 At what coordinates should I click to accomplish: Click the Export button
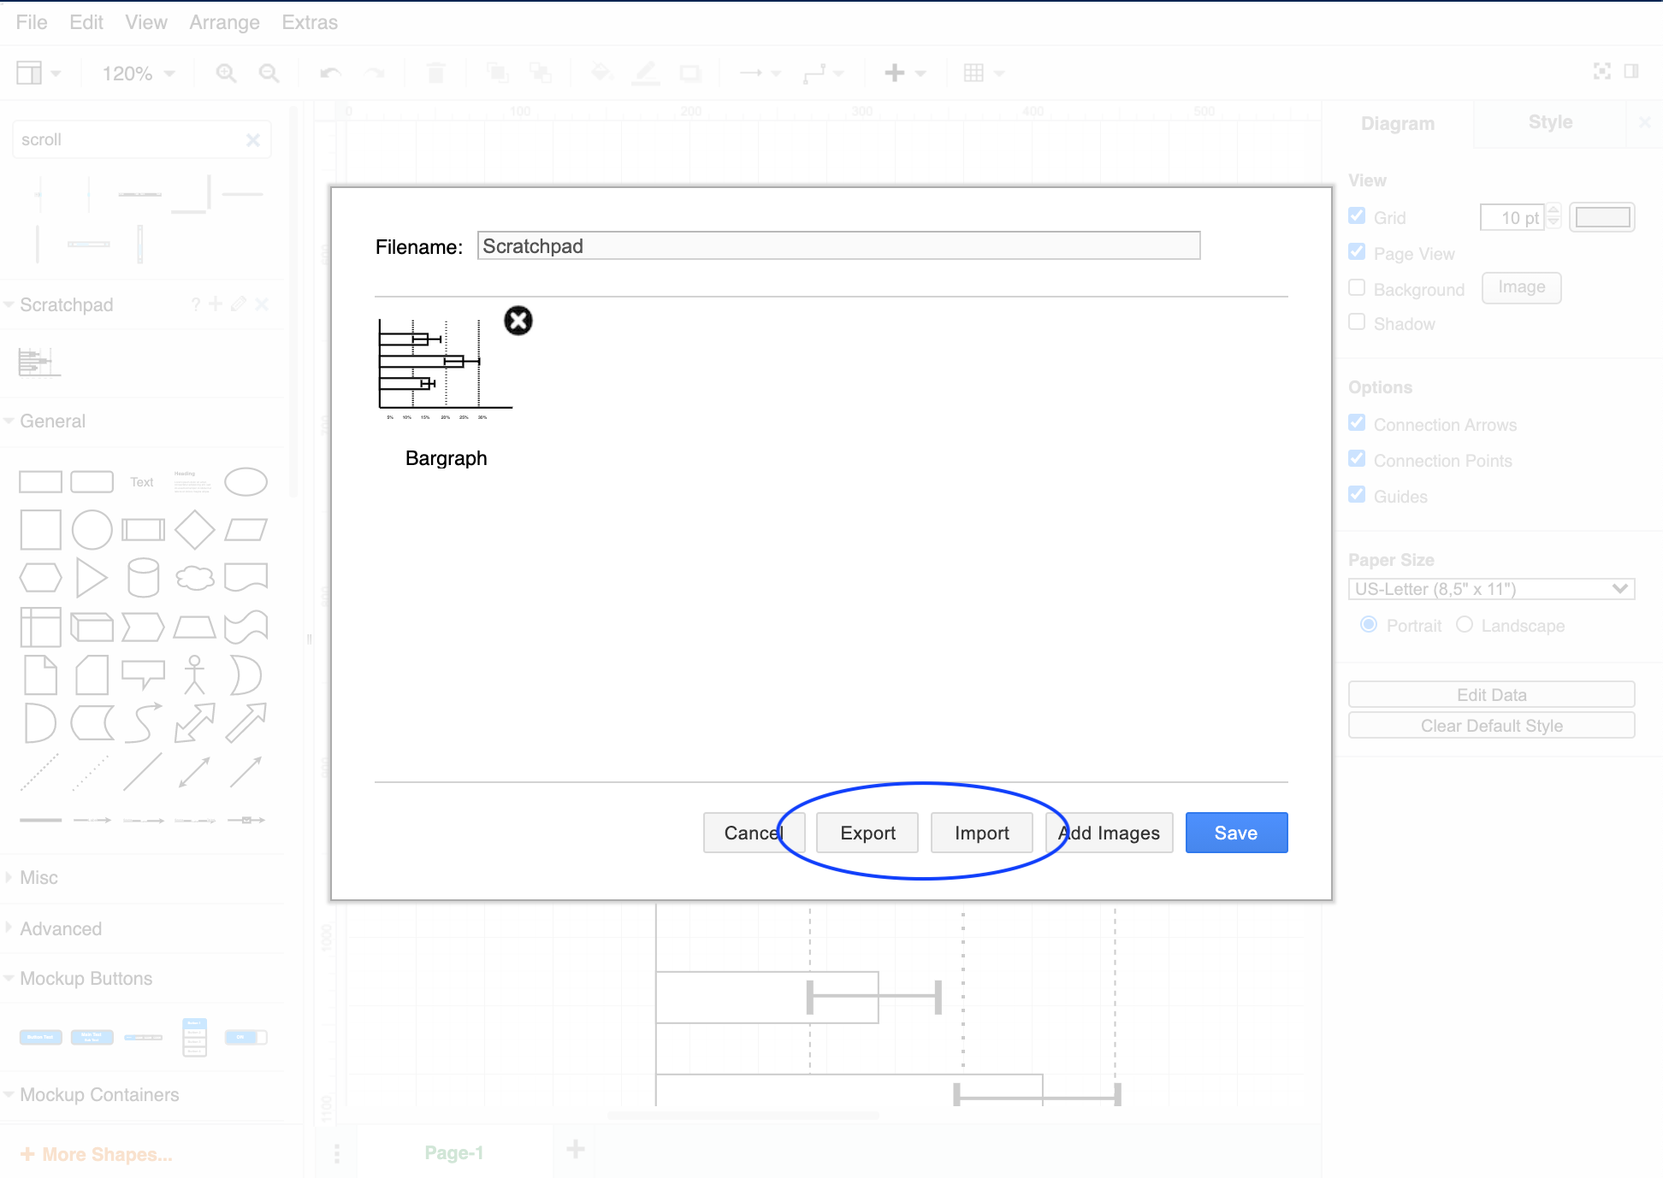pyautogui.click(x=867, y=833)
